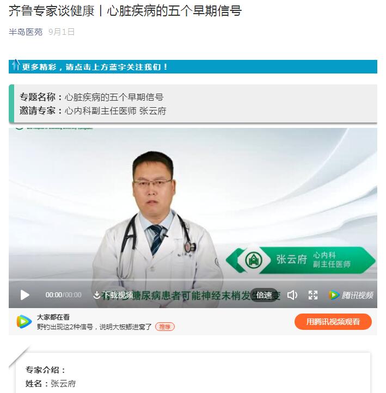Viewport: 386px width, 393px height.
Task: Click the article title heading
Action: coord(125,10)
